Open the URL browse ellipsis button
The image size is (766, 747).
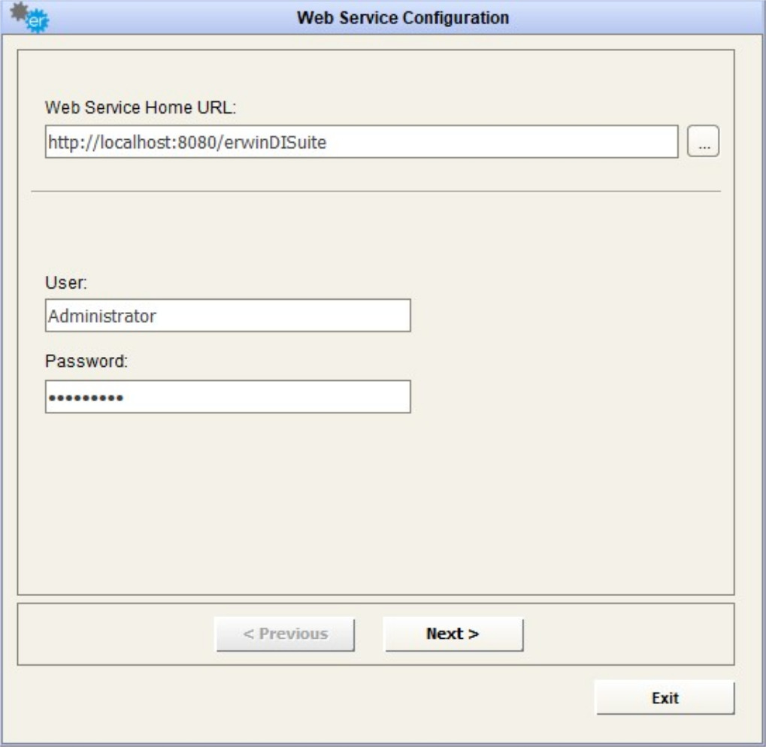704,141
